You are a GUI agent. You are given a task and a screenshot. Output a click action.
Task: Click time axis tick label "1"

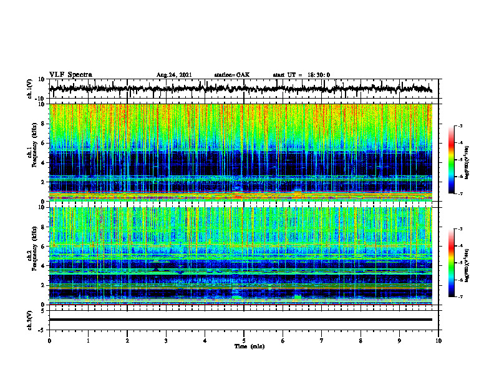tap(88, 341)
